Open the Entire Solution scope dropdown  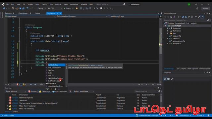pyautogui.click(x=16, y=91)
